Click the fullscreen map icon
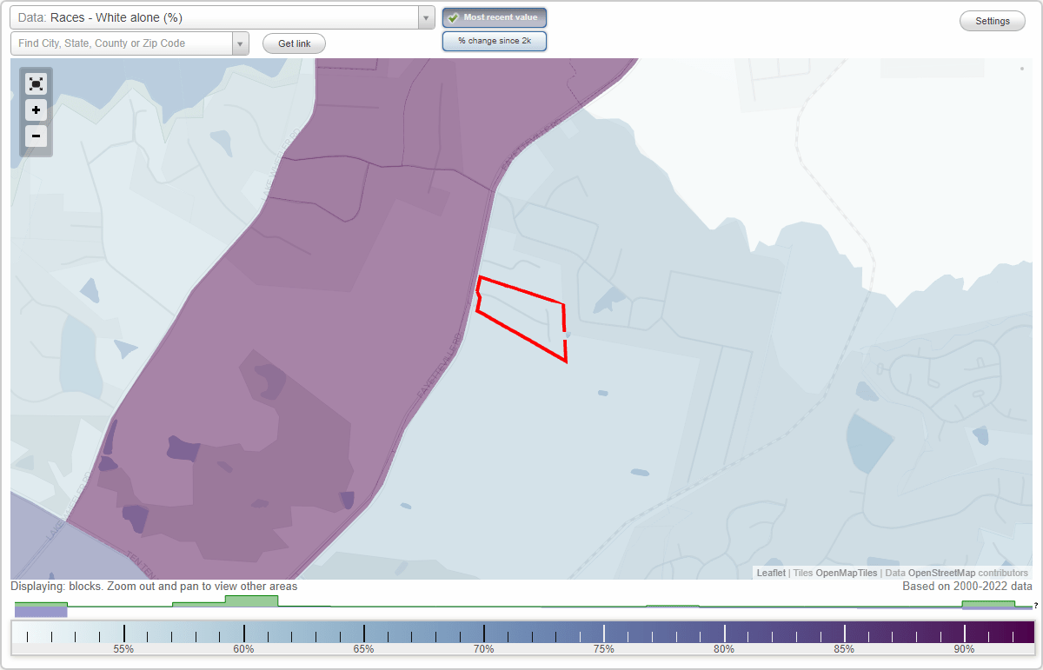1043x670 pixels. tap(36, 84)
